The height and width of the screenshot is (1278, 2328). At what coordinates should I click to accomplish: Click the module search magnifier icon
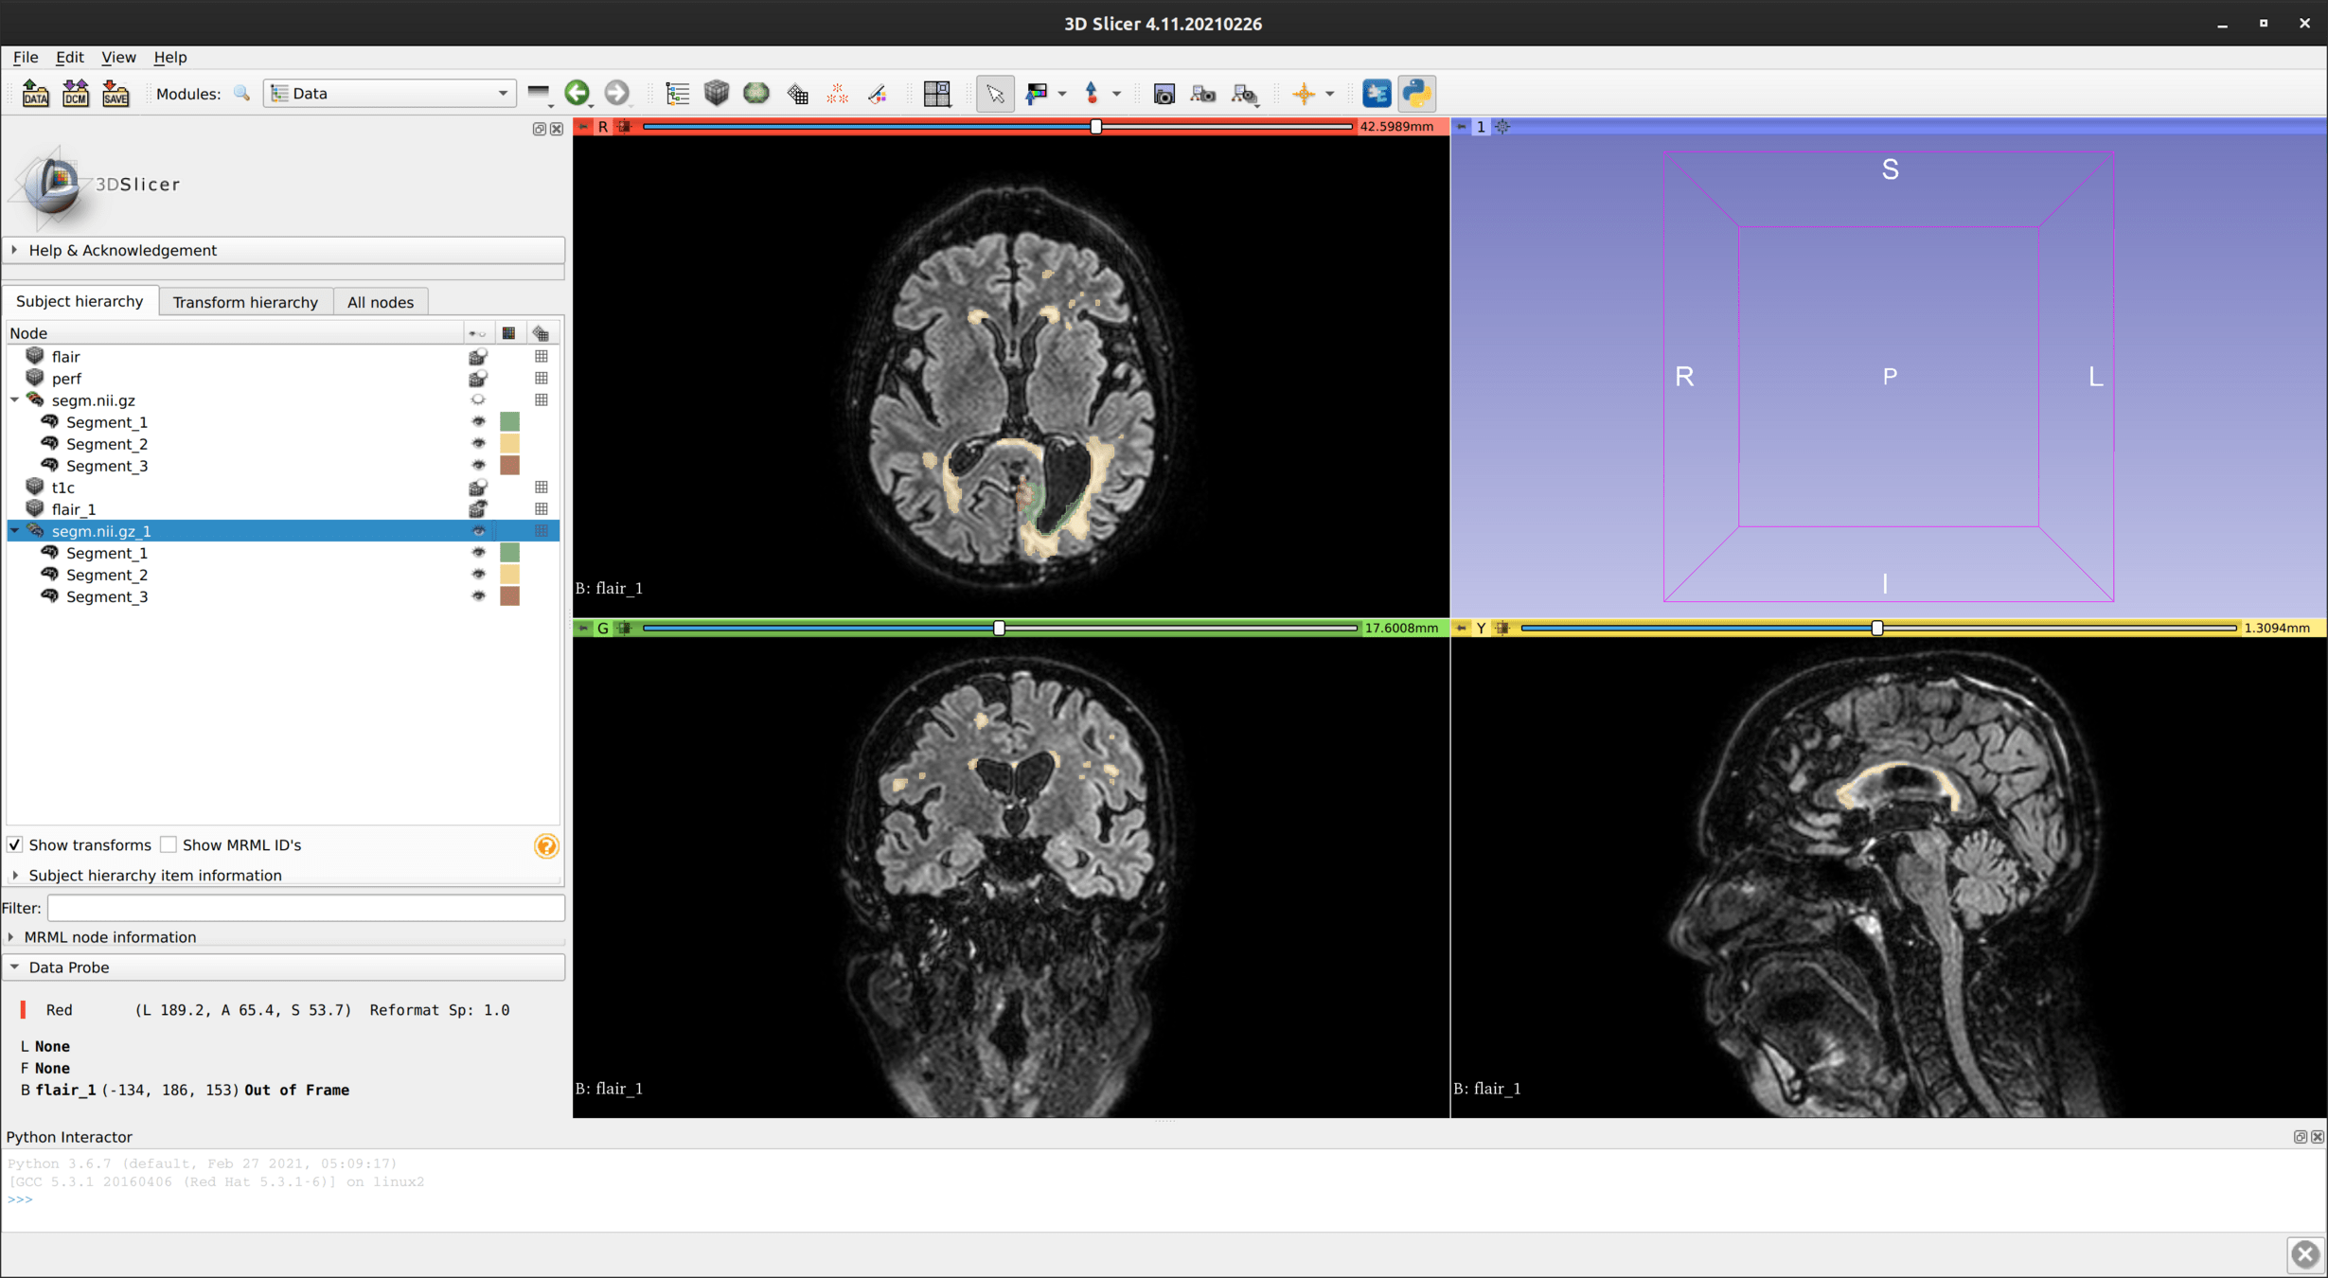point(242,93)
